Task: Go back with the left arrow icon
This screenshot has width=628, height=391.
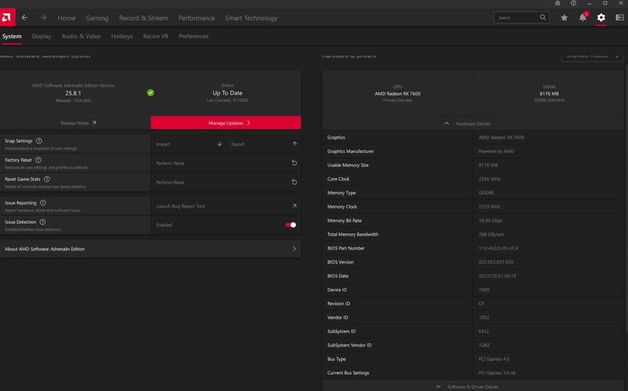Action: coord(25,18)
